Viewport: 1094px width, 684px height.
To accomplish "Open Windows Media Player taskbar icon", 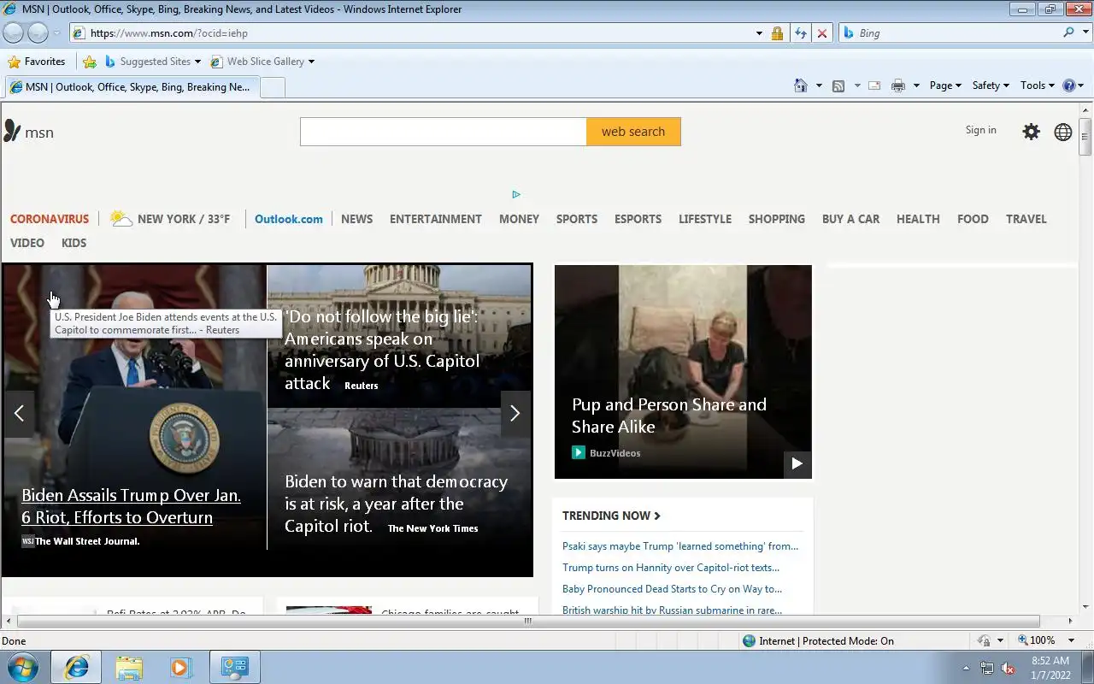I will pyautogui.click(x=181, y=667).
